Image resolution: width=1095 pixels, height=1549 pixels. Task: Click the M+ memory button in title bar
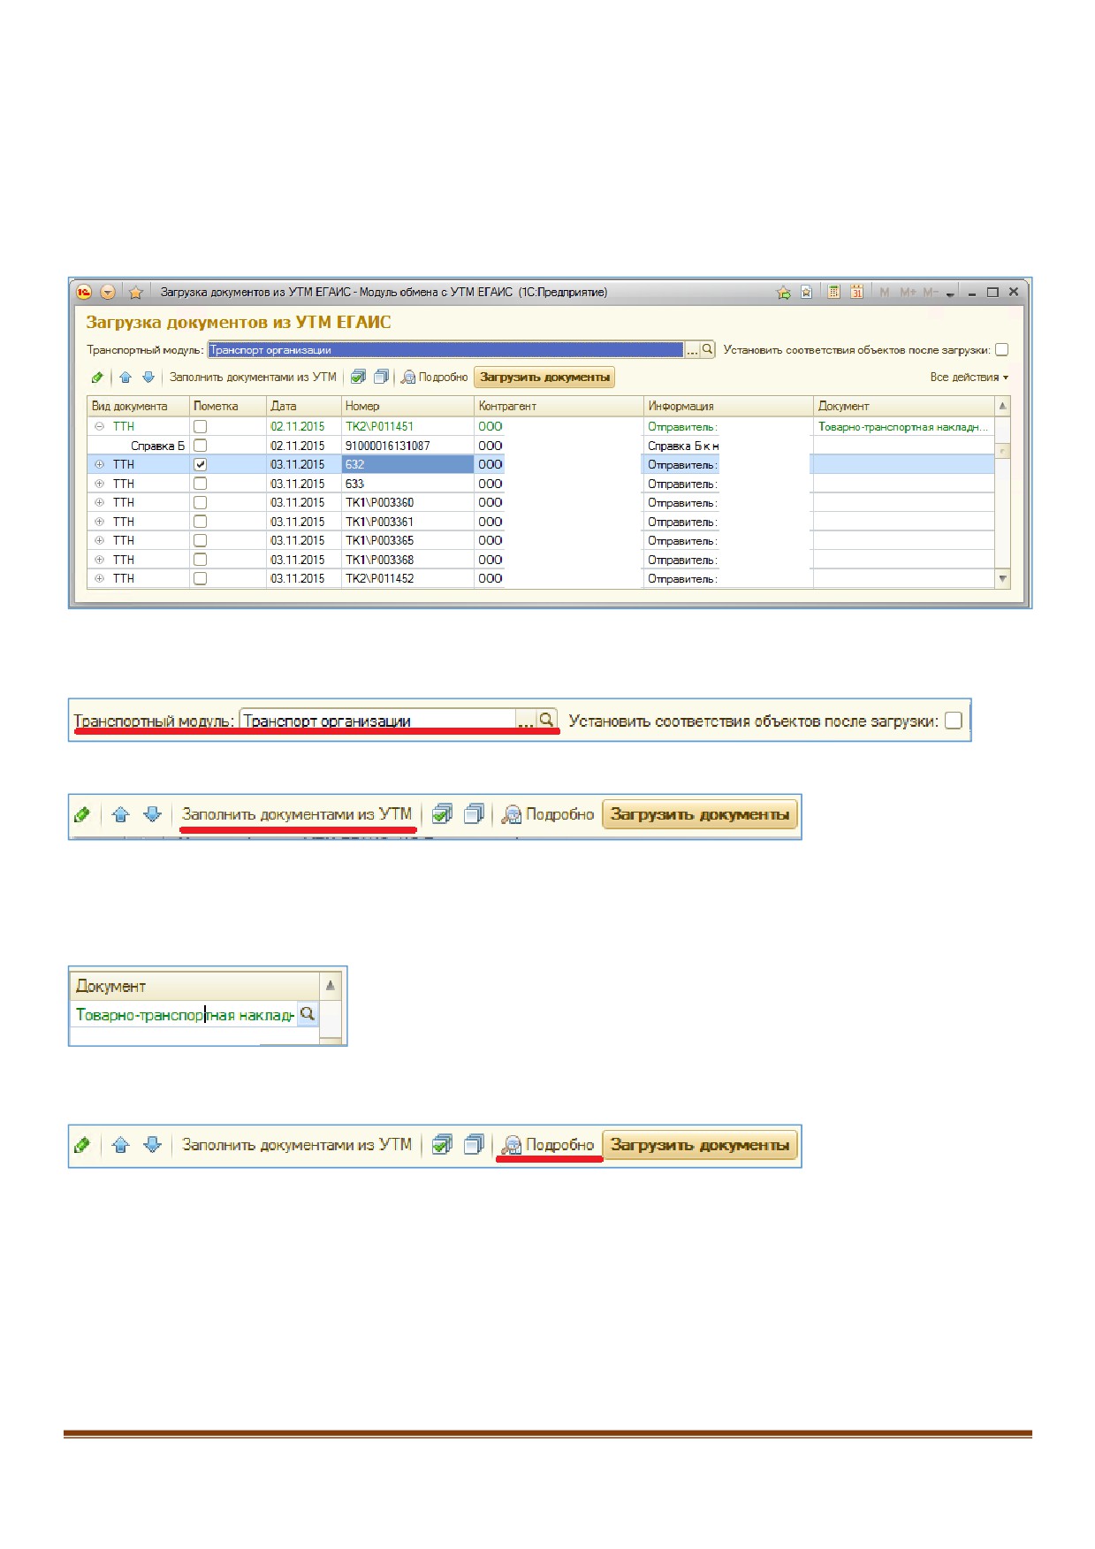[x=908, y=293]
